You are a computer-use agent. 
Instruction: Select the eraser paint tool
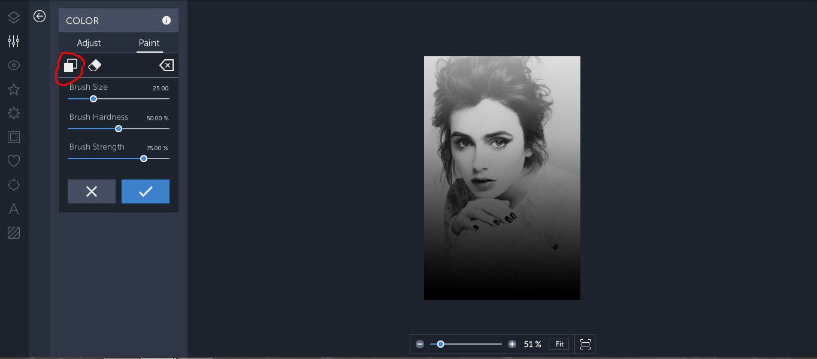[95, 65]
